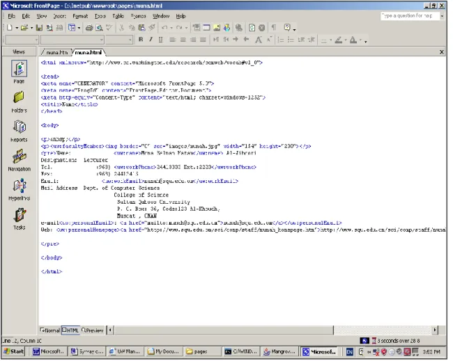Cut selection with scissors icon
This screenshot has width=453, height=361.
click(122, 28)
